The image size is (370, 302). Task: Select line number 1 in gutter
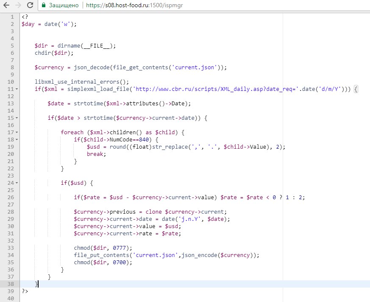point(12,17)
